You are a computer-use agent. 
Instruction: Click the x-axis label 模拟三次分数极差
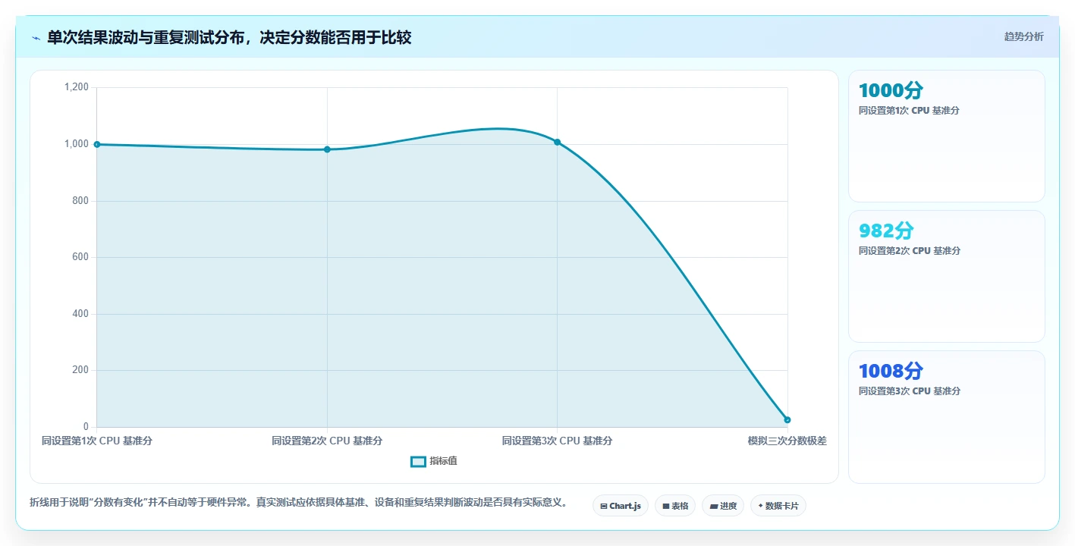click(787, 441)
